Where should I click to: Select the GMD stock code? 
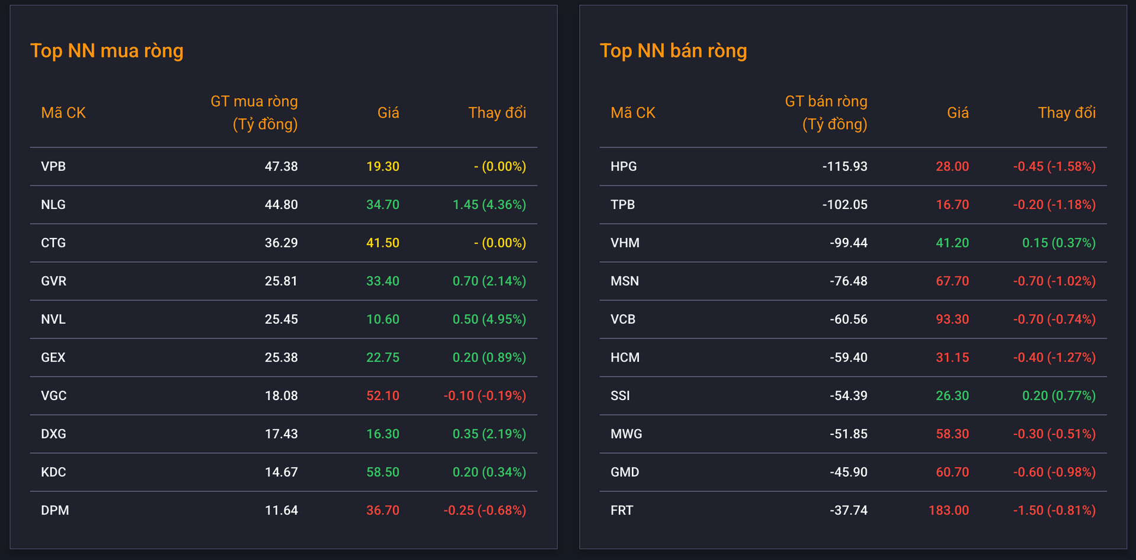(x=625, y=472)
